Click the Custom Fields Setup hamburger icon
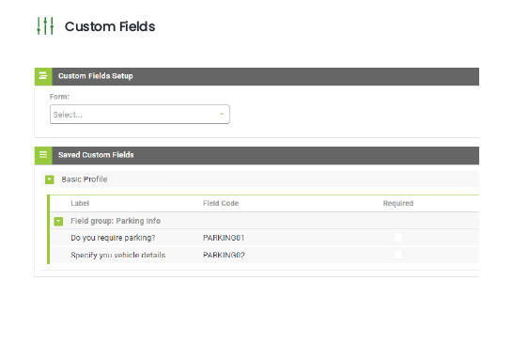The width and height of the screenshot is (513, 343). (x=43, y=76)
